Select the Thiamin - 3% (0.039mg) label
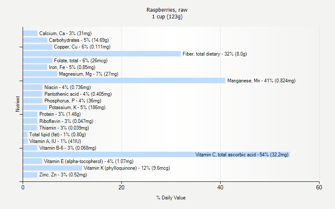335x209 pixels. [64, 128]
